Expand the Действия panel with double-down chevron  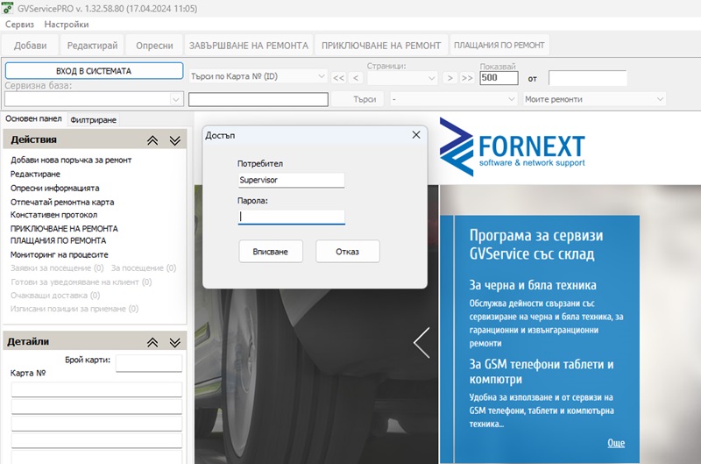(174, 140)
